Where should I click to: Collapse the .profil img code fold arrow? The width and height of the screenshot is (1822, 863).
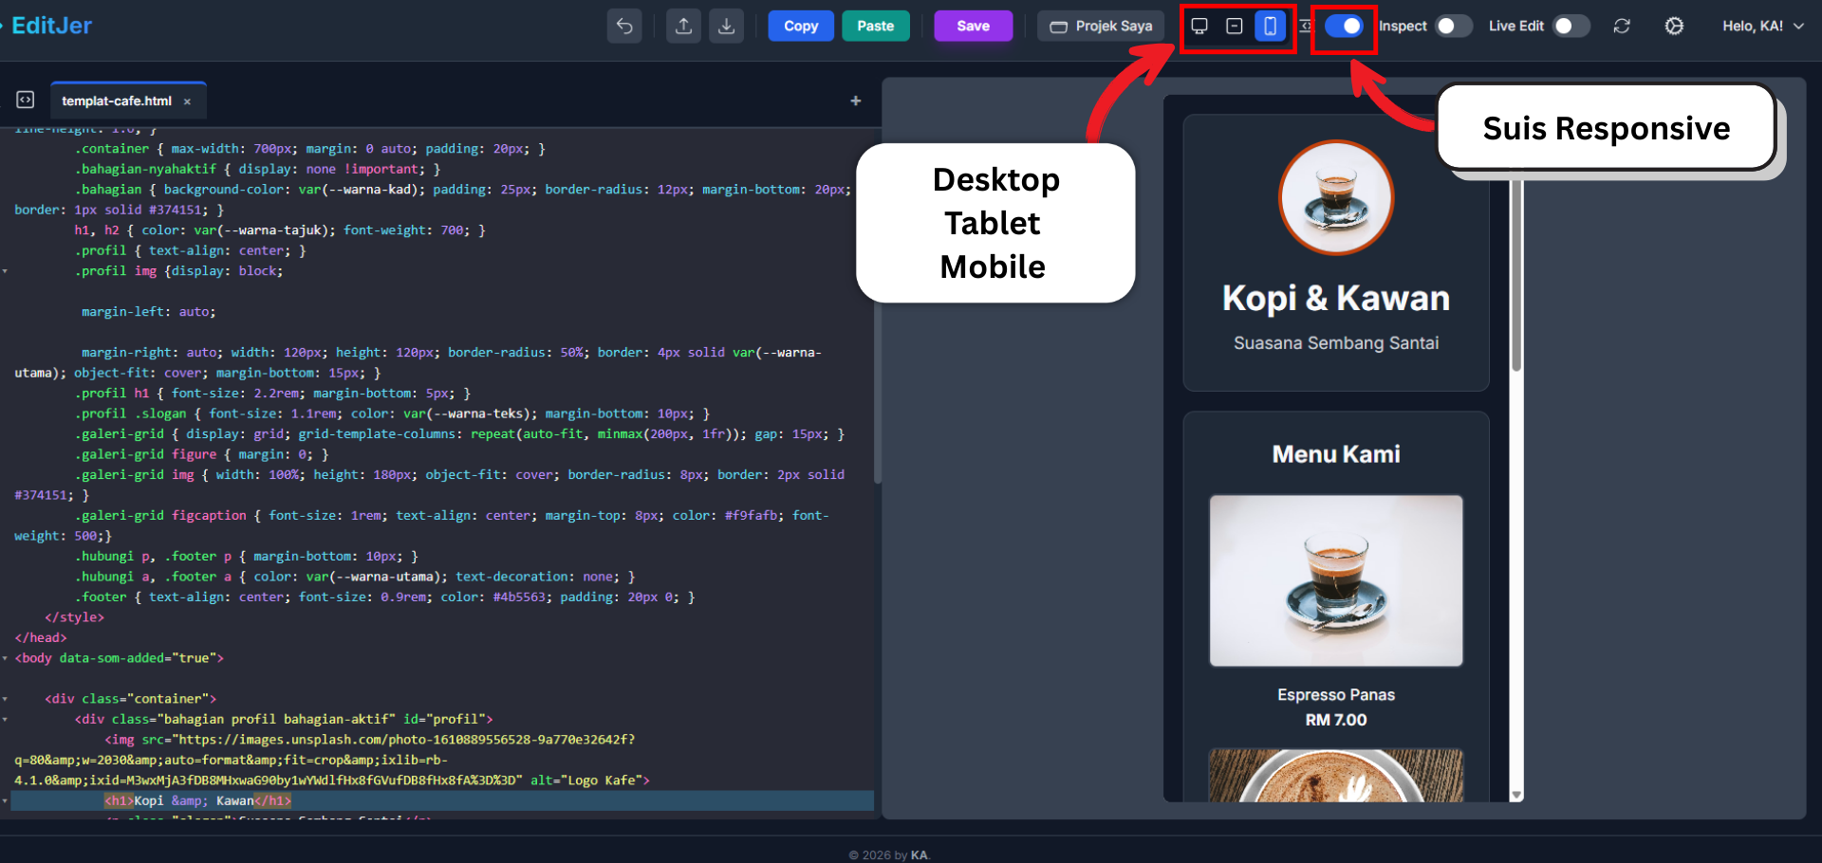point(6,271)
